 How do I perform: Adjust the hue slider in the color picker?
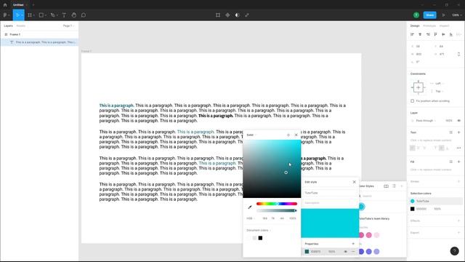pyautogui.click(x=277, y=204)
